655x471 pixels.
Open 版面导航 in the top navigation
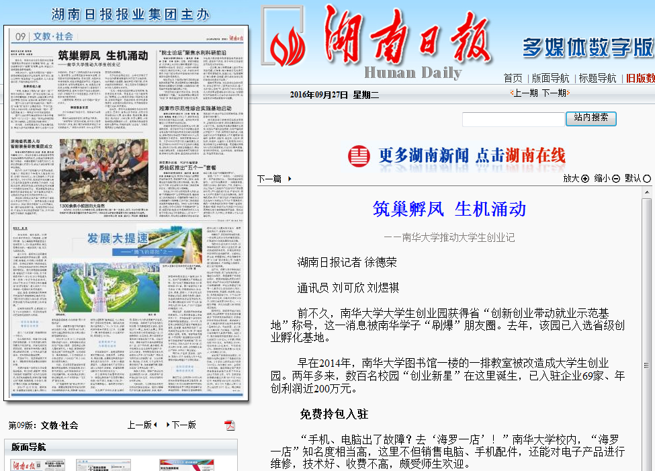pyautogui.click(x=550, y=78)
